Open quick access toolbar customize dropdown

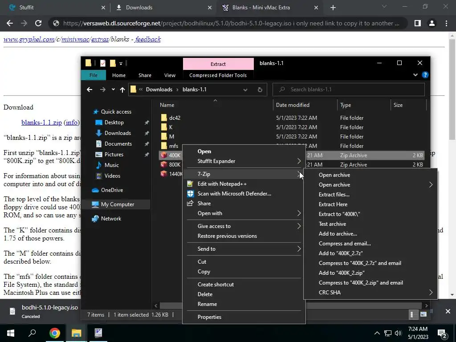(121, 63)
